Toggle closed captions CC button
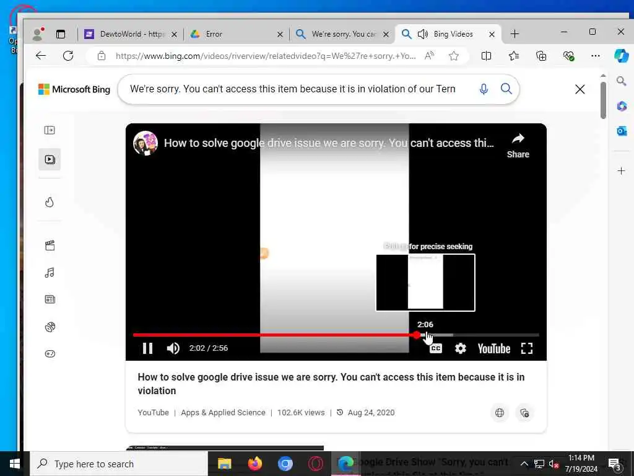 pos(435,348)
